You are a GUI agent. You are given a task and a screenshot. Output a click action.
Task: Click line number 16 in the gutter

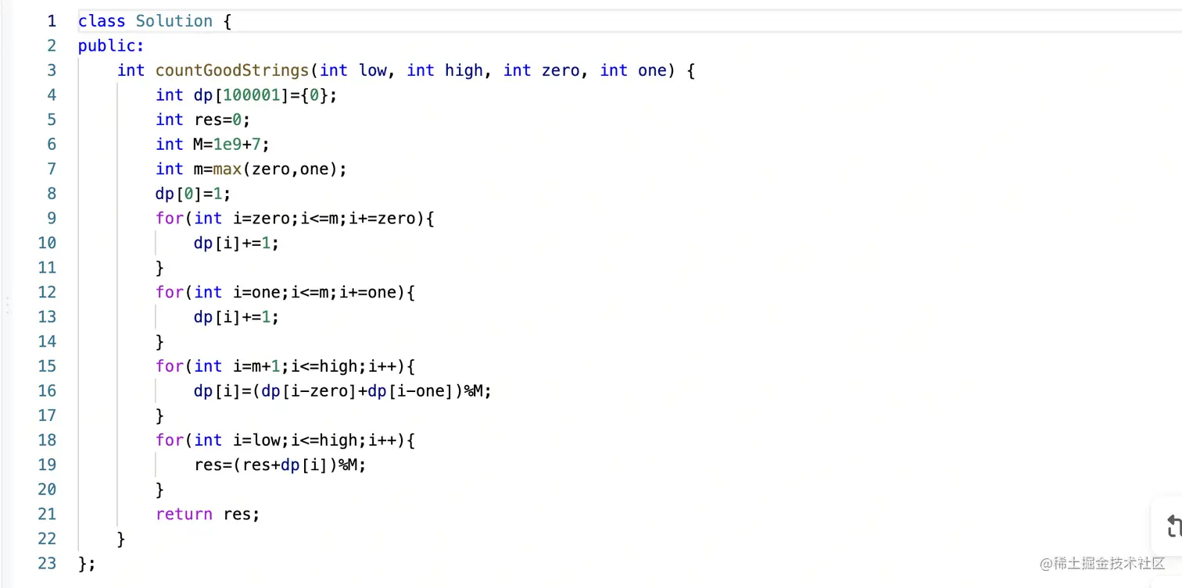pyautogui.click(x=47, y=391)
